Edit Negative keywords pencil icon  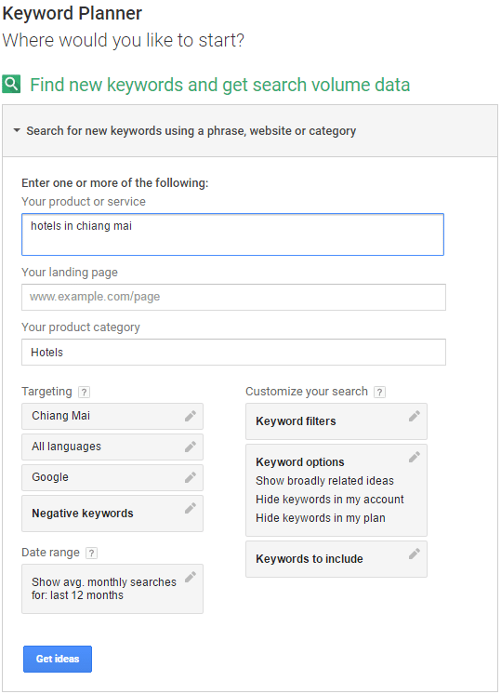point(191,508)
